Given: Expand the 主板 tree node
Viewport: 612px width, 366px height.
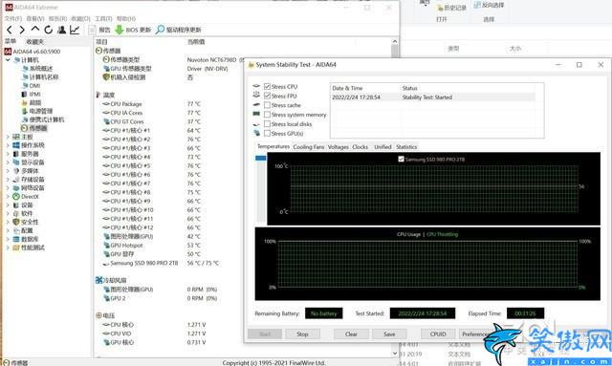Looking at the screenshot, I should pyautogui.click(x=8, y=137).
